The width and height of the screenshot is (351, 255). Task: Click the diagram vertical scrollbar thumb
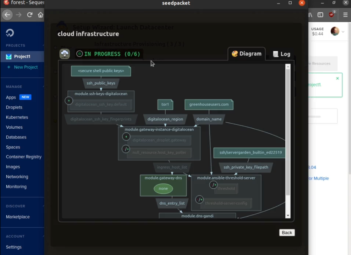click(288, 132)
